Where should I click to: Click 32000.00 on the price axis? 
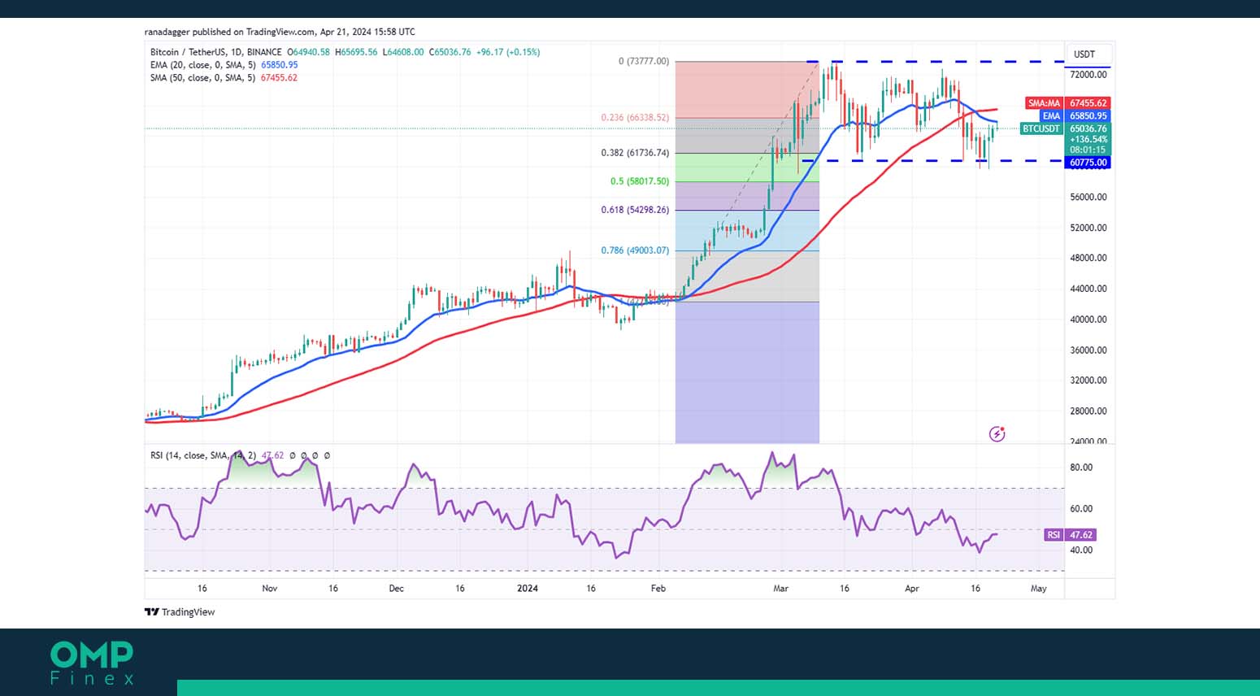click(x=1088, y=381)
